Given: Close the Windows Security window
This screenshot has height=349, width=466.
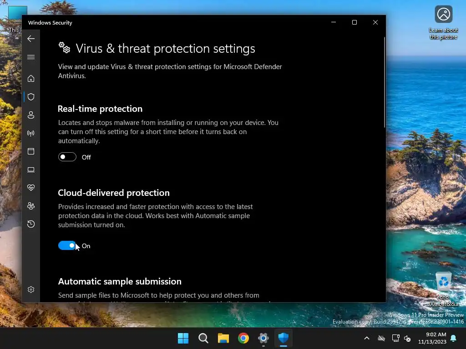Looking at the screenshot, I should pyautogui.click(x=375, y=22).
